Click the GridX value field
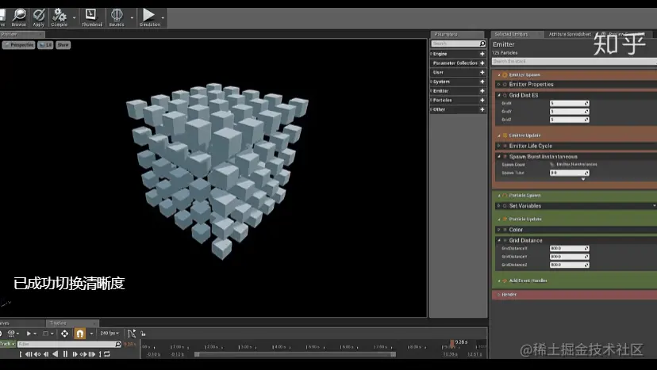The height and width of the screenshot is (370, 657). [570, 103]
